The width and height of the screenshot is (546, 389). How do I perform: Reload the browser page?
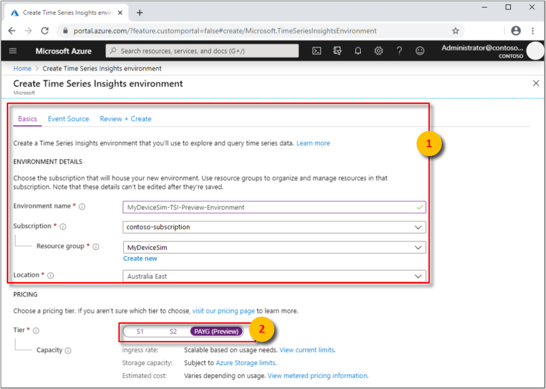click(x=45, y=30)
